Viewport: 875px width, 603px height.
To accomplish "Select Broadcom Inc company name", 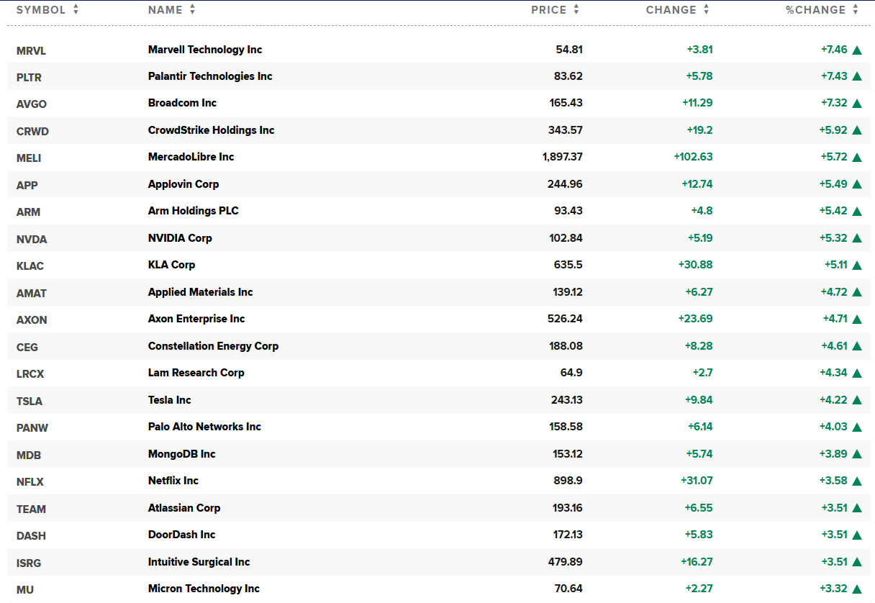I will pyautogui.click(x=182, y=103).
